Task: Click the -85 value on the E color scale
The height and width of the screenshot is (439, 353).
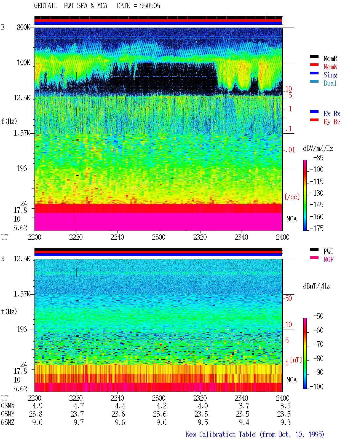Action: point(318,158)
